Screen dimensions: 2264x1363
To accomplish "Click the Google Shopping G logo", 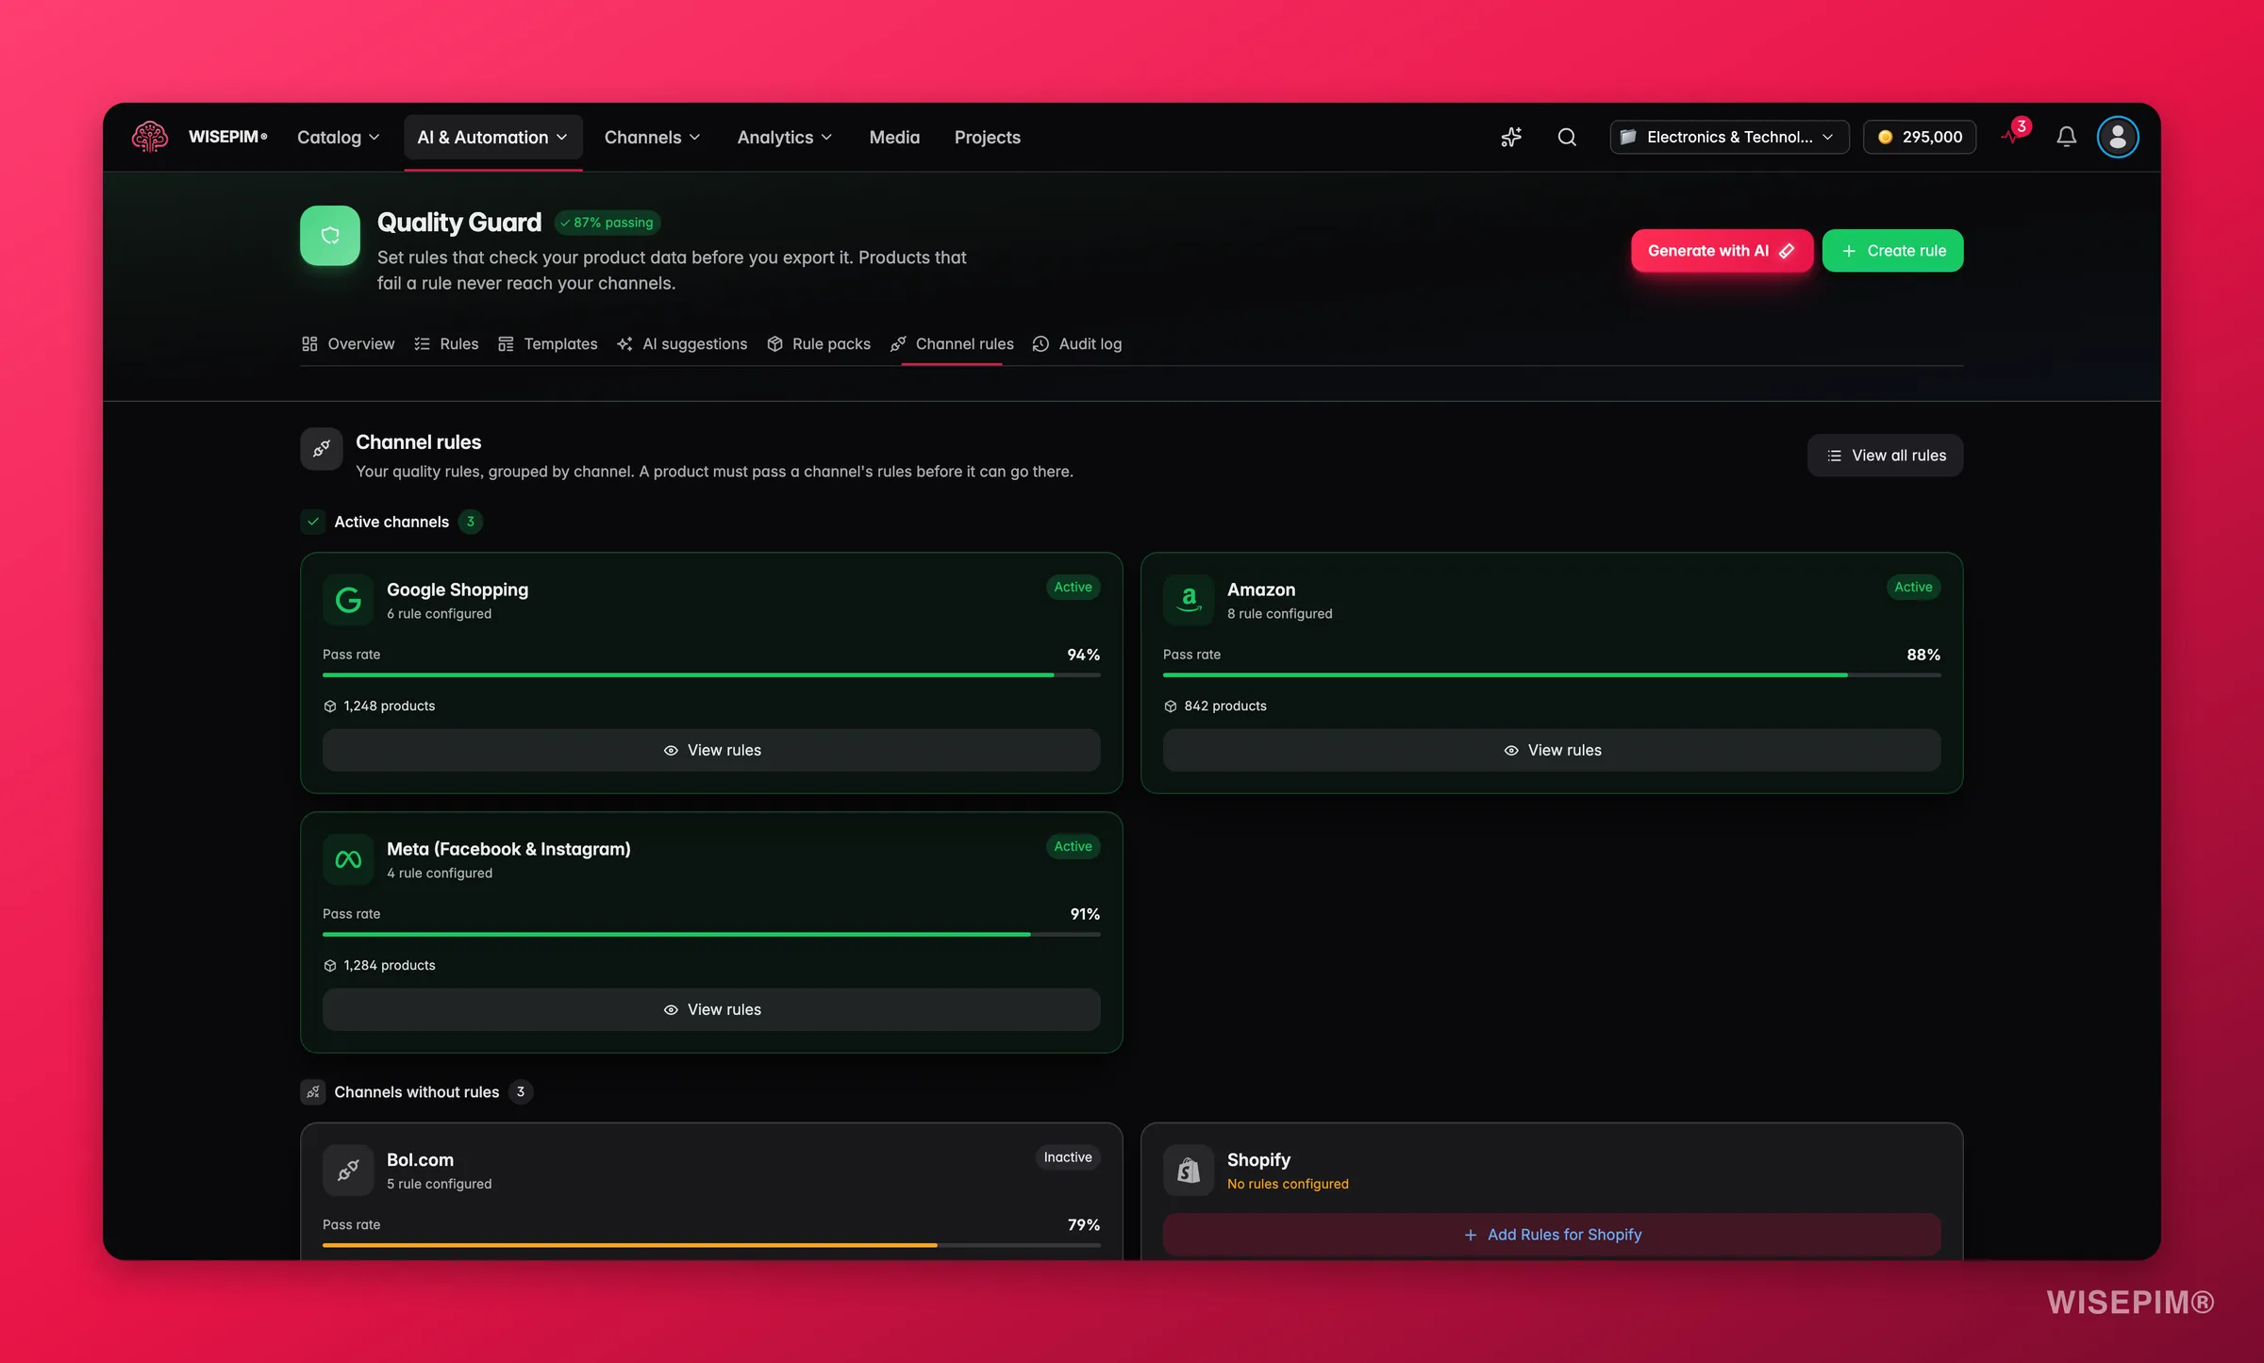I will tap(348, 600).
